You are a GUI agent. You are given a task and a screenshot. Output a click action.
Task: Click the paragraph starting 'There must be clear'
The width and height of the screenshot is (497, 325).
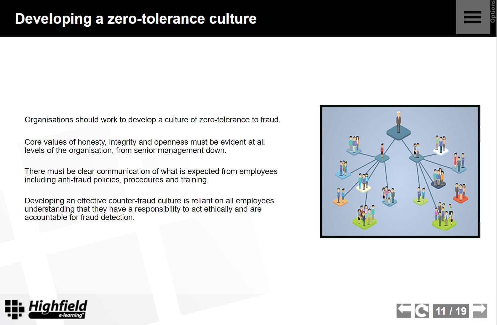point(151,175)
